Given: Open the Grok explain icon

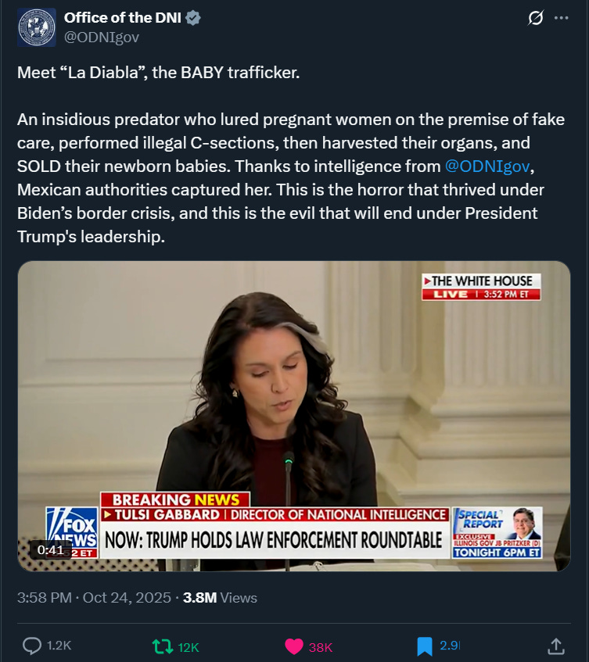Looking at the screenshot, I should [536, 18].
